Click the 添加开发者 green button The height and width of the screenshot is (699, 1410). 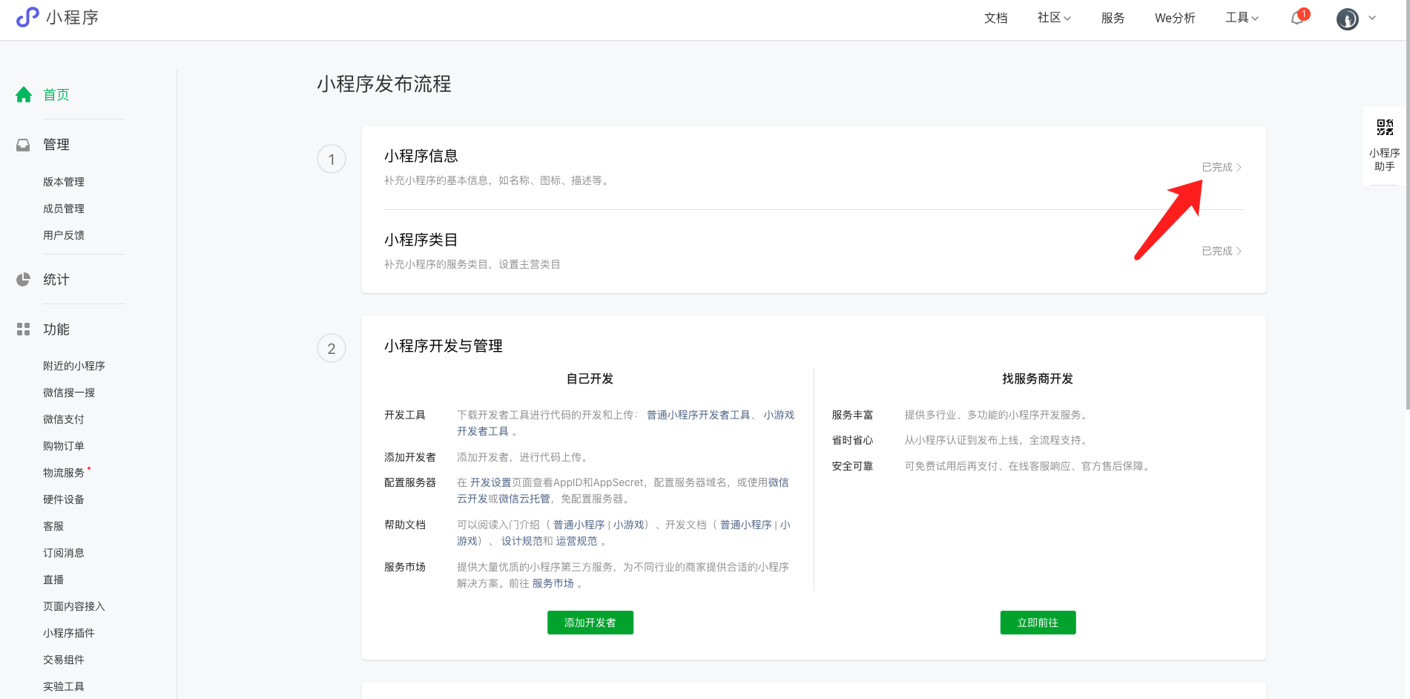(x=590, y=623)
